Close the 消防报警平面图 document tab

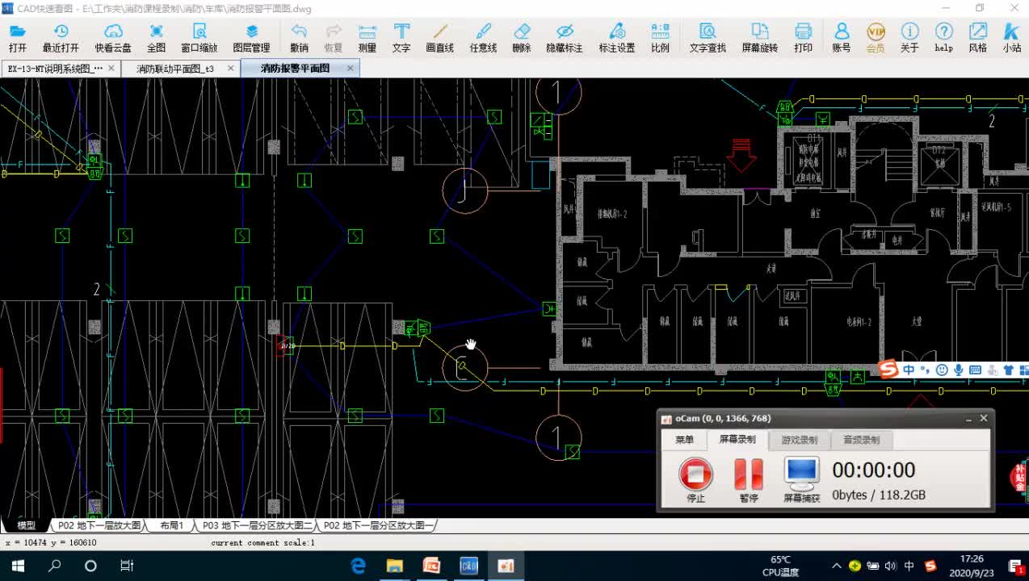[351, 69]
